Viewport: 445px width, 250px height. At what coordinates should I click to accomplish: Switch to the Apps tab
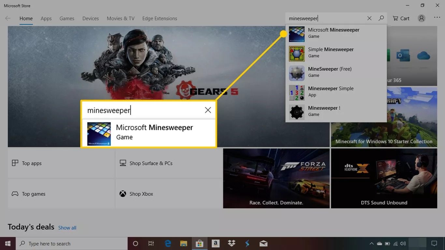click(46, 19)
